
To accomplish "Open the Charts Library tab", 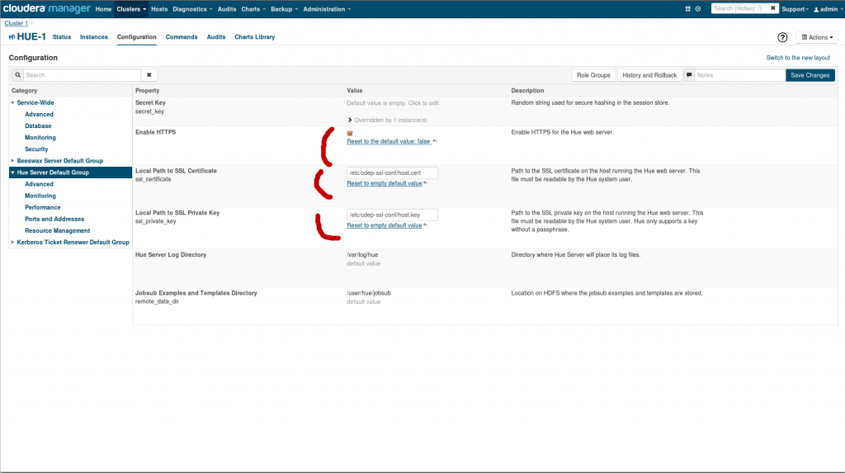I will (254, 37).
